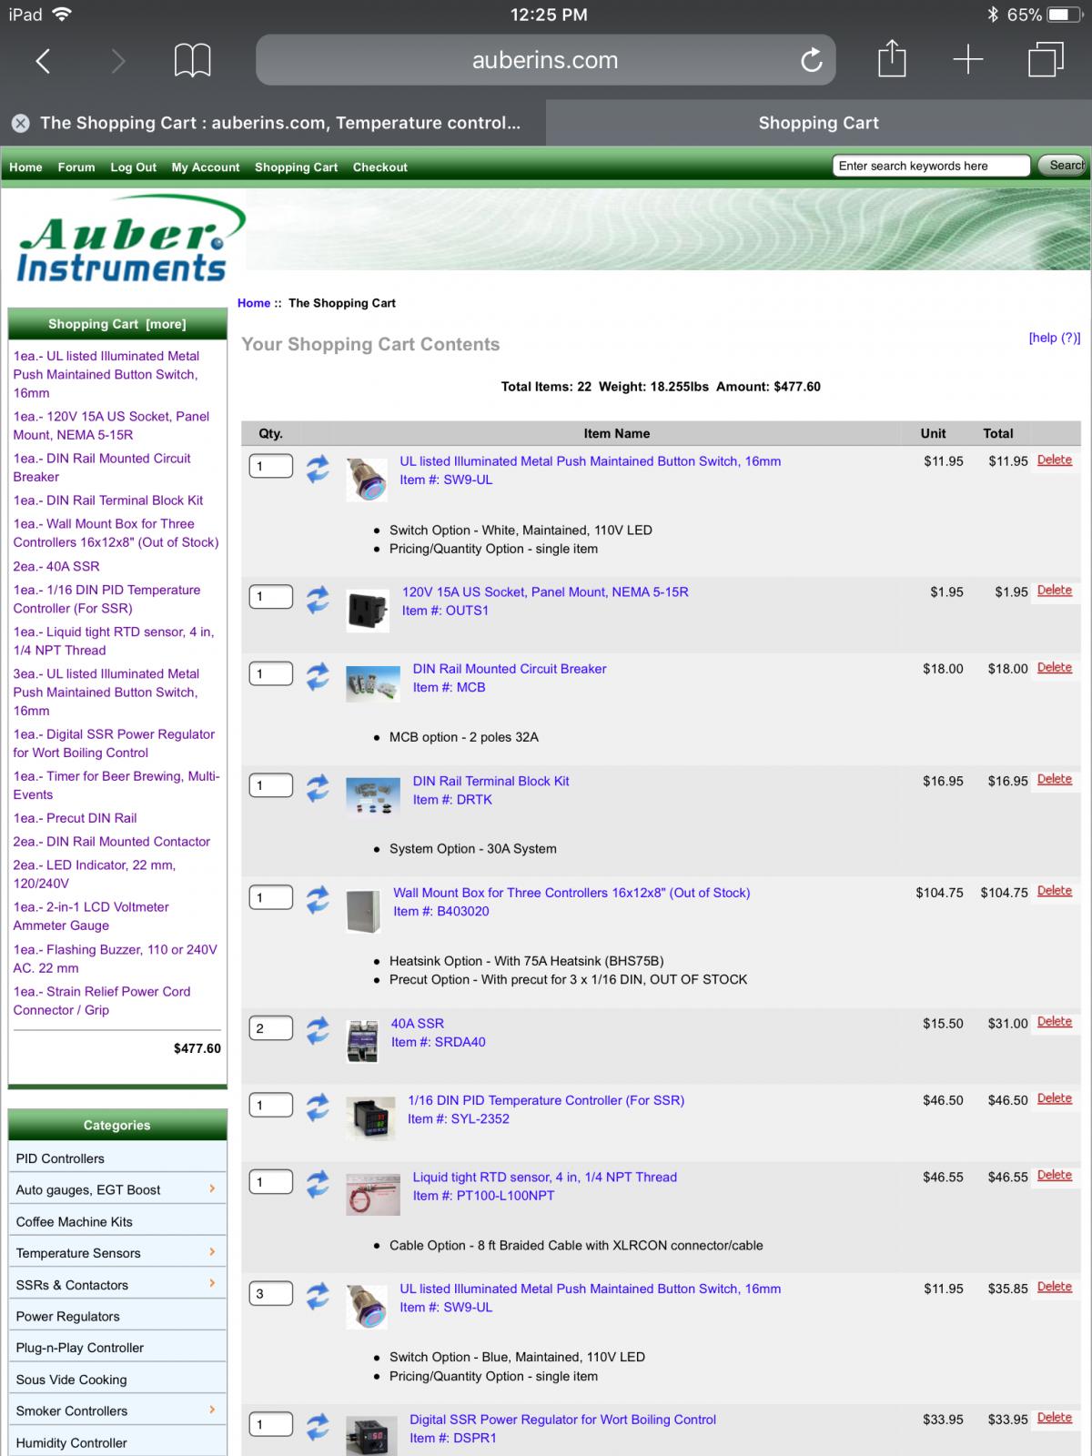Open thumbnail of DIN rail circuit breaker
The width and height of the screenshot is (1092, 1456).
click(x=373, y=684)
